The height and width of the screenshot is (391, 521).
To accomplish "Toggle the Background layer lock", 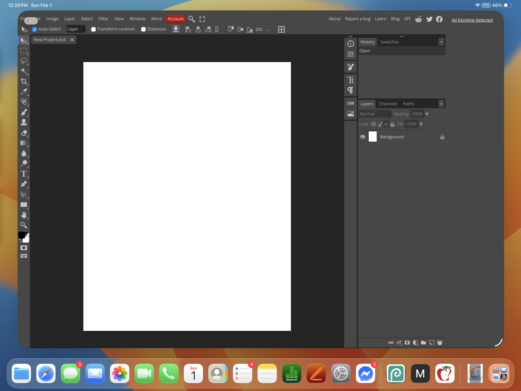I will (442, 137).
